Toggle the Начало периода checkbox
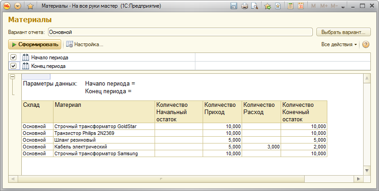Viewport: 379px width, 191px height. [x=13, y=57]
